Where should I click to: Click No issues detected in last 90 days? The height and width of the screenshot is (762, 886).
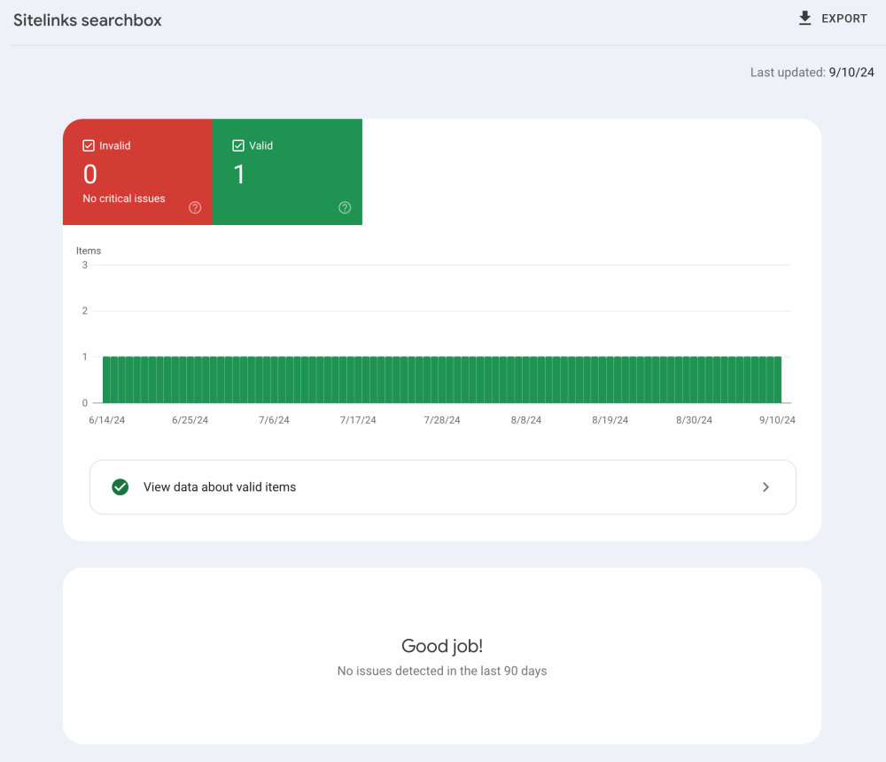point(442,671)
